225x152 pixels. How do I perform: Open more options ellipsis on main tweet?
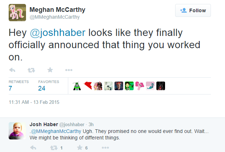69,70
